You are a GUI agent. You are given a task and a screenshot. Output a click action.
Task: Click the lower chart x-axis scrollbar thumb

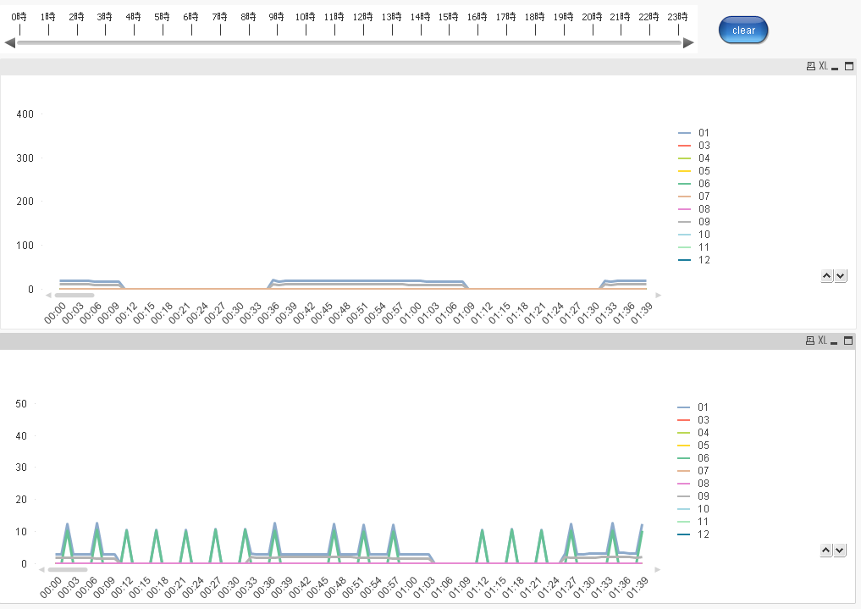(x=68, y=569)
